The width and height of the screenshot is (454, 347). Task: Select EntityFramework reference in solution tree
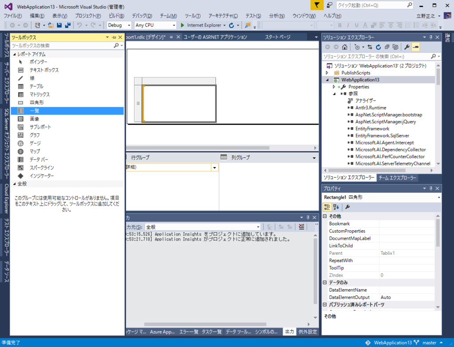point(372,129)
